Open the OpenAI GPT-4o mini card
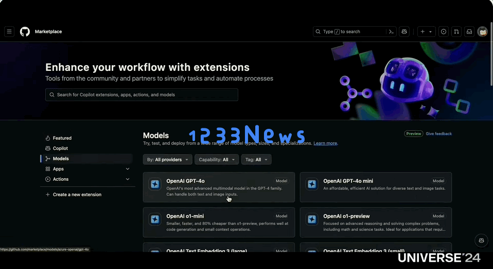This screenshot has height=269, width=493. (x=376, y=187)
